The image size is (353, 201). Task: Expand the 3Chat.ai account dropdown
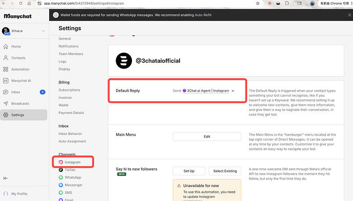point(43,31)
